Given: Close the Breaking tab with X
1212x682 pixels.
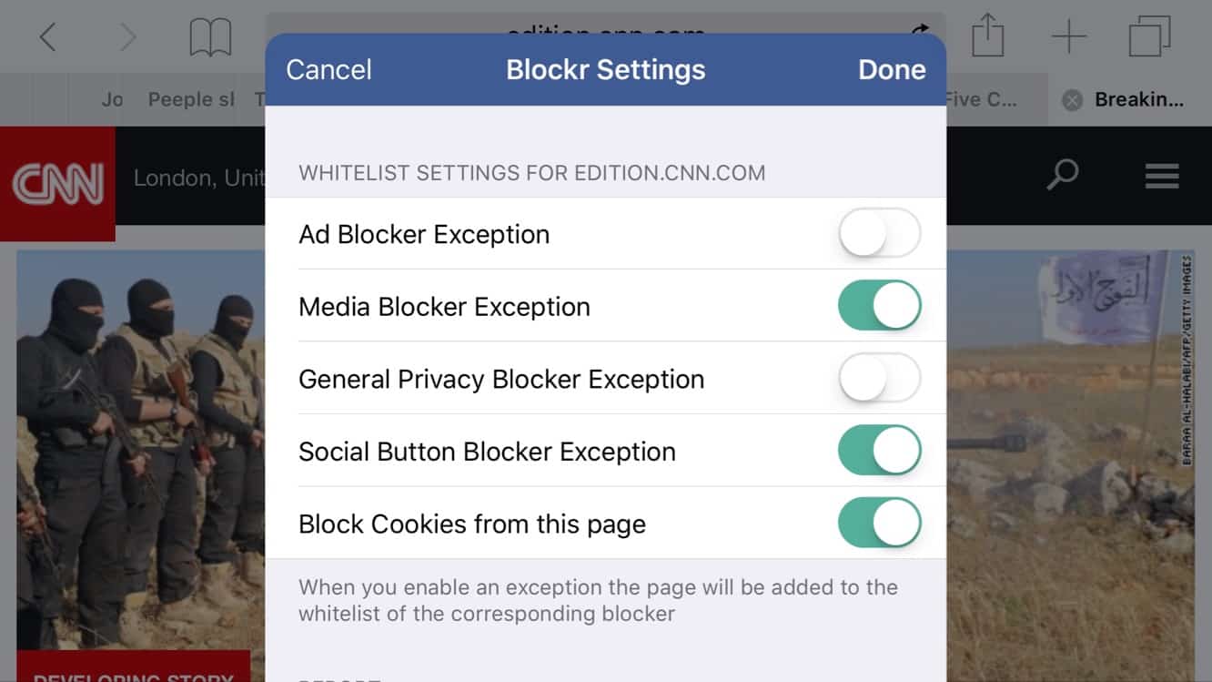Looking at the screenshot, I should click(x=1073, y=100).
